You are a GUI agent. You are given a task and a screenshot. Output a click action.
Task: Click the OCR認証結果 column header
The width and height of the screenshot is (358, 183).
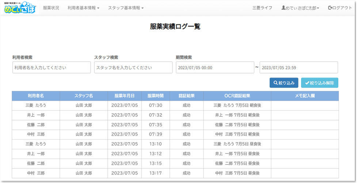(237, 96)
